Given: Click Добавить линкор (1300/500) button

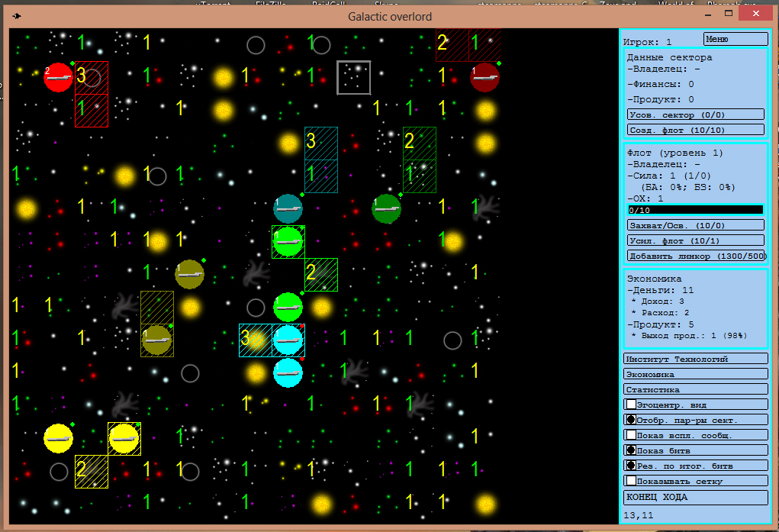Looking at the screenshot, I should point(696,256).
